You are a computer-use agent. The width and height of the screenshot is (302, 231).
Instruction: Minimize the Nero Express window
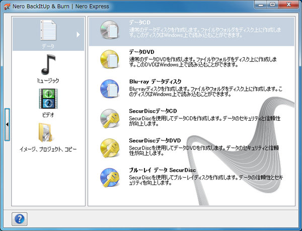[x=261, y=5]
